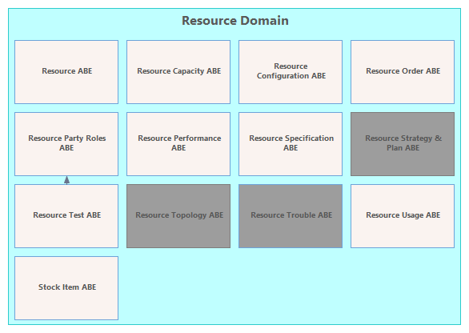Select the gray Resource Topology ABE box
The image size is (469, 333).
(x=178, y=216)
